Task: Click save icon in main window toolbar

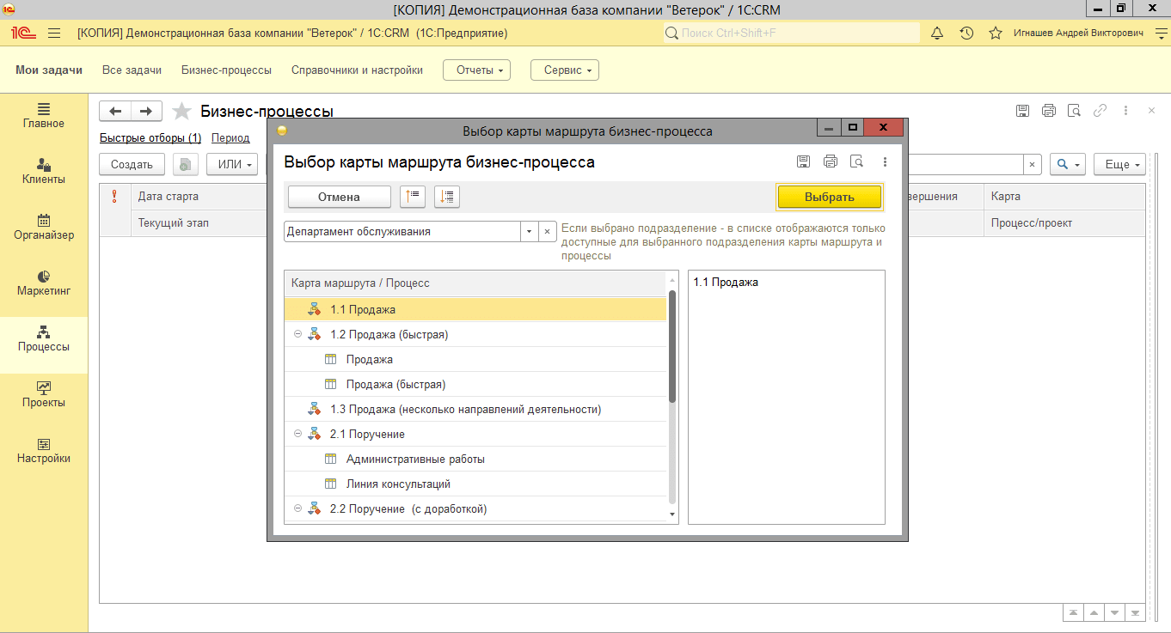Action: point(1022,110)
